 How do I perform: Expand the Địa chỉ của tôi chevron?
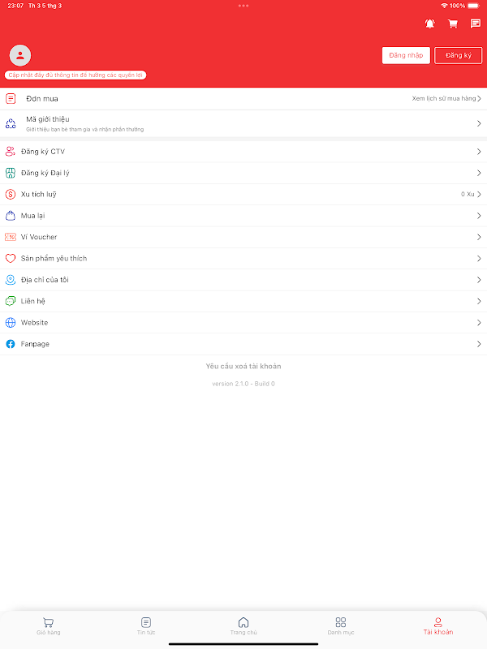point(479,280)
